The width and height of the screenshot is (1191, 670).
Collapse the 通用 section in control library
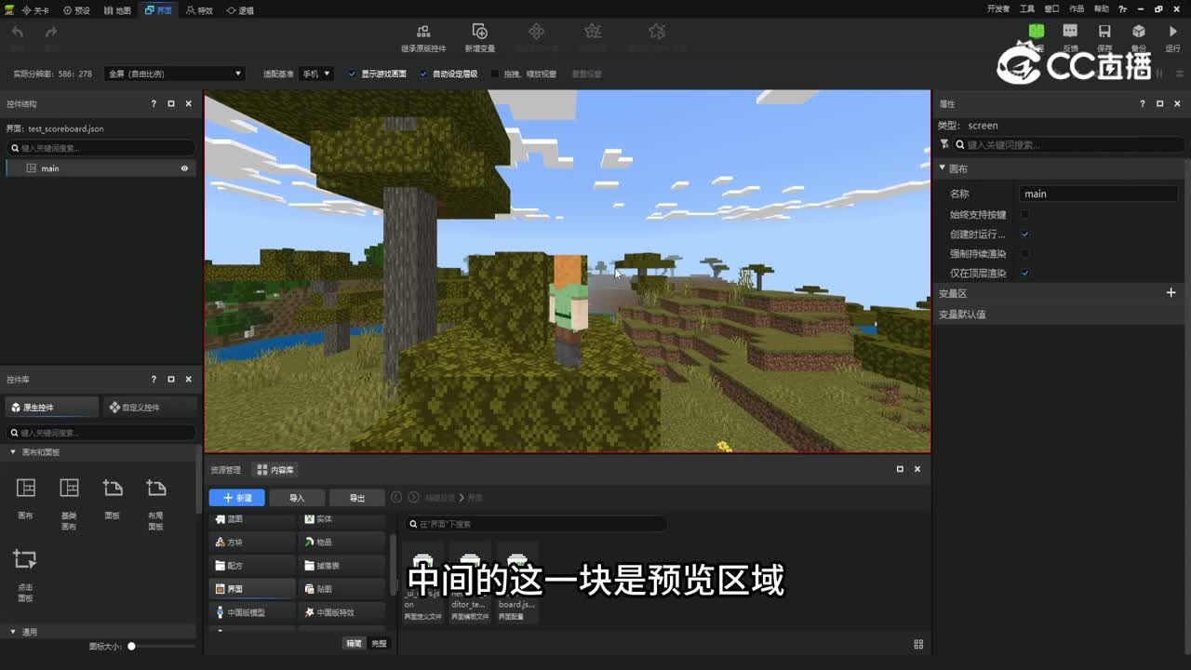pos(13,632)
